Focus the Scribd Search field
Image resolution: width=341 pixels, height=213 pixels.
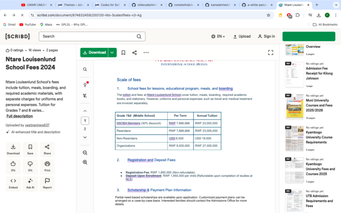pos(92,36)
